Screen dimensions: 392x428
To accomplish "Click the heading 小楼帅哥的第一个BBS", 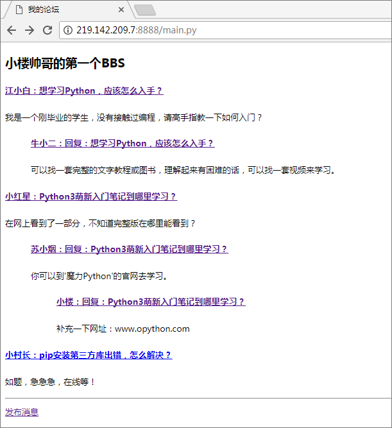I will (65, 63).
